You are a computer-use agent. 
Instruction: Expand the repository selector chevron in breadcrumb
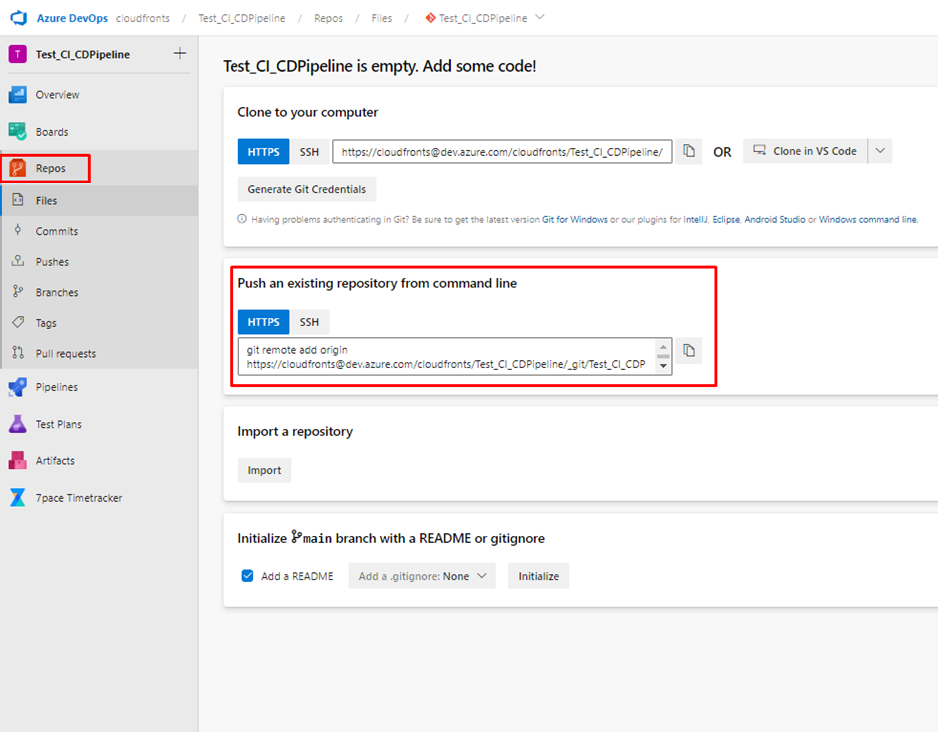tap(540, 17)
